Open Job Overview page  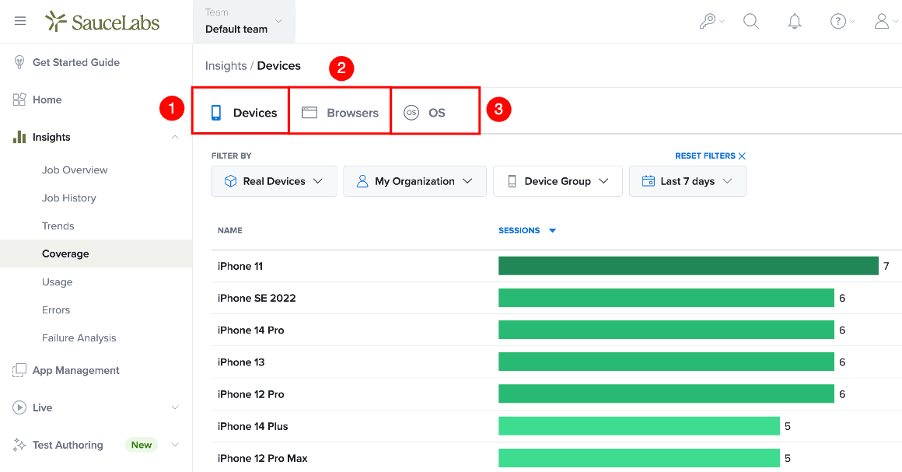[75, 170]
